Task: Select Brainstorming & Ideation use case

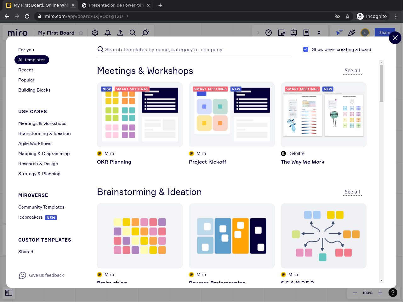Action: click(44, 133)
